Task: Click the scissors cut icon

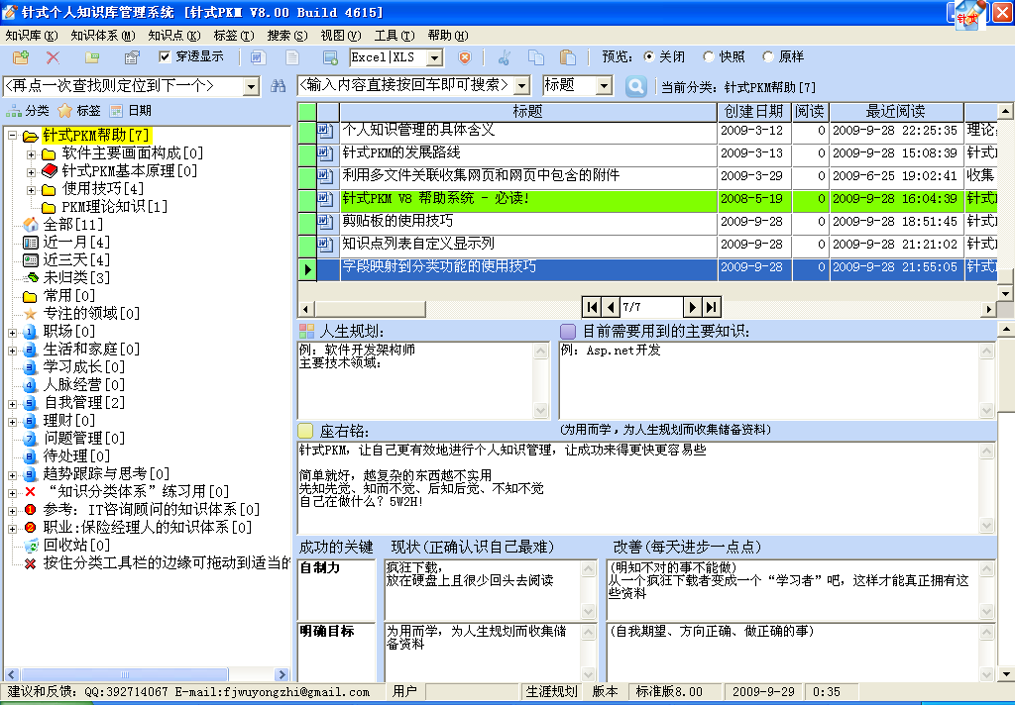Action: coord(505,57)
